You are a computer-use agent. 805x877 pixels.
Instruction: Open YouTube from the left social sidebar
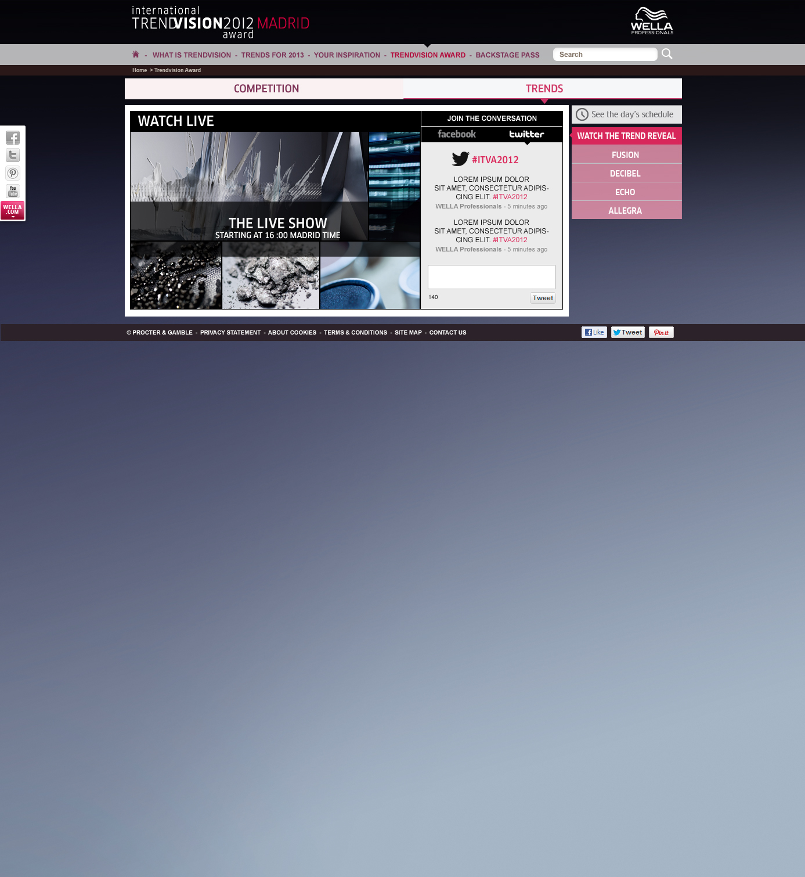(13, 191)
